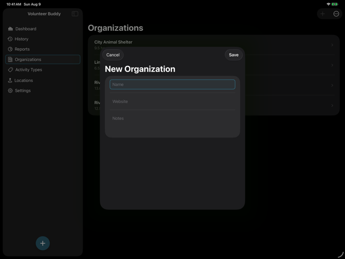Click the Organizations building icon
Image resolution: width=345 pixels, height=259 pixels.
(10, 60)
